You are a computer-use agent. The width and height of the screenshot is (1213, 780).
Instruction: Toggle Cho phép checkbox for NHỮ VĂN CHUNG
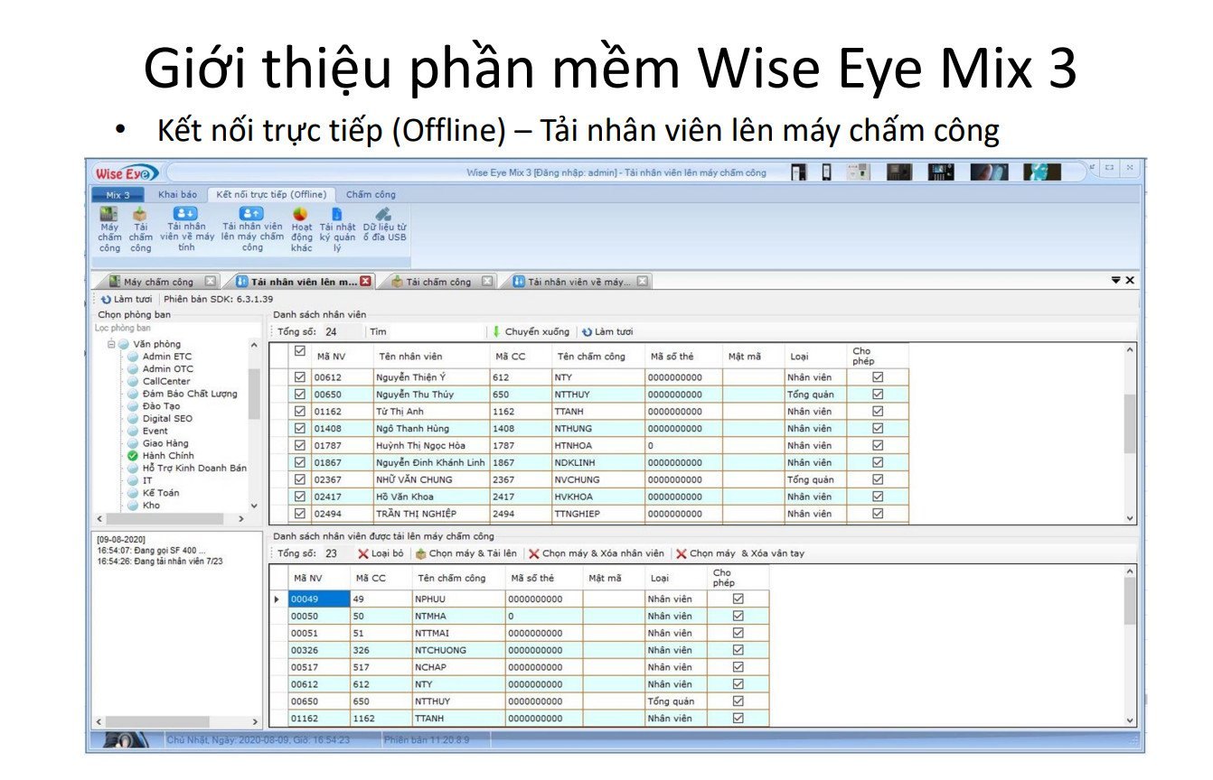click(878, 479)
